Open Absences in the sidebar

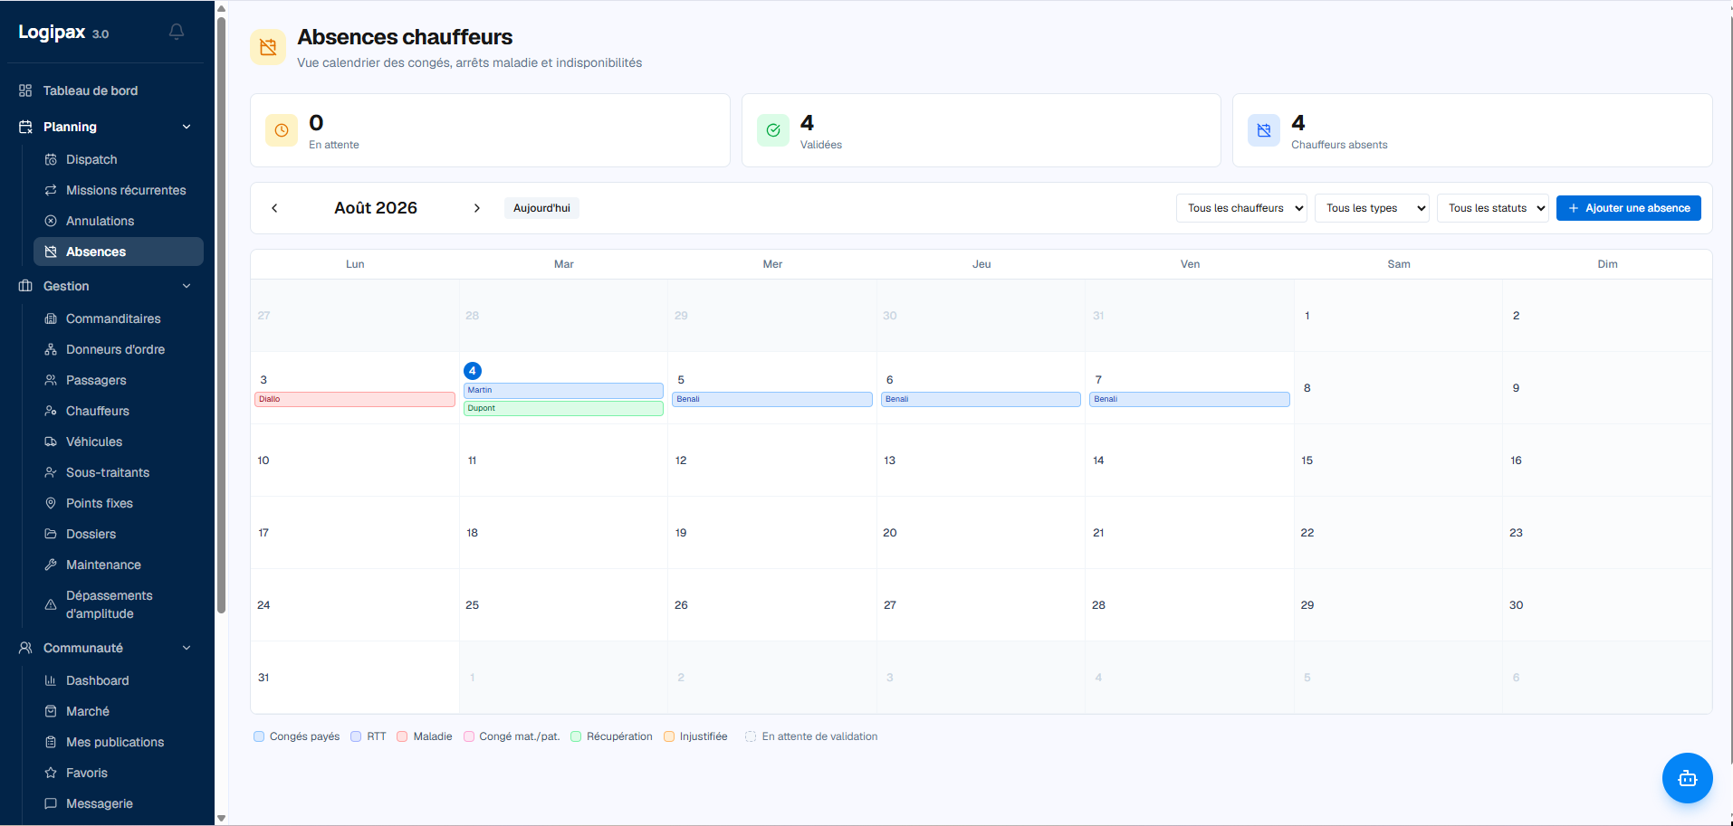pos(119,252)
